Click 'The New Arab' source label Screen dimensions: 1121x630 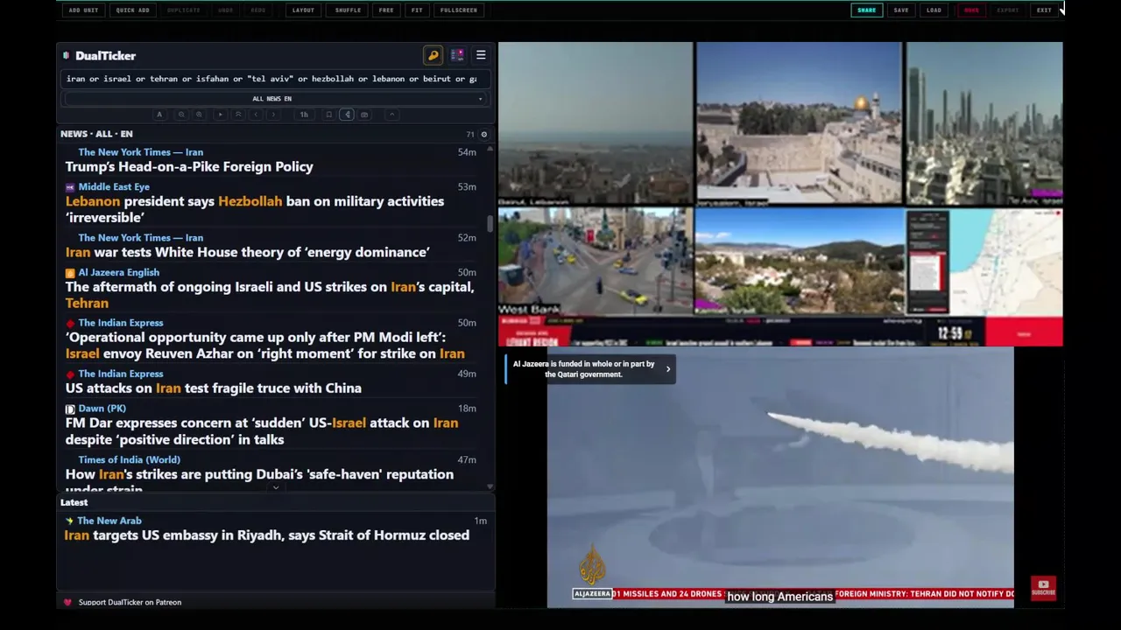(x=109, y=521)
